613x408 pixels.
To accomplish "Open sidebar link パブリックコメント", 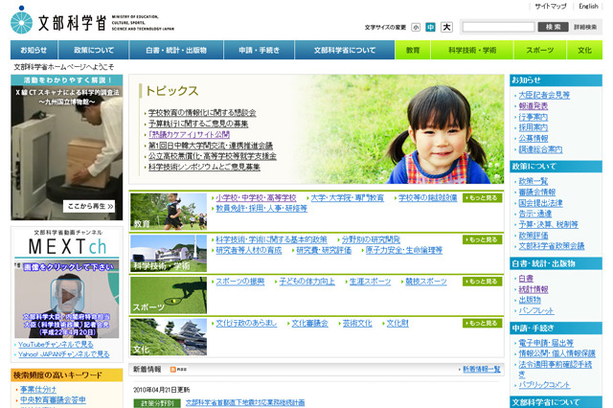I will pos(545,385).
